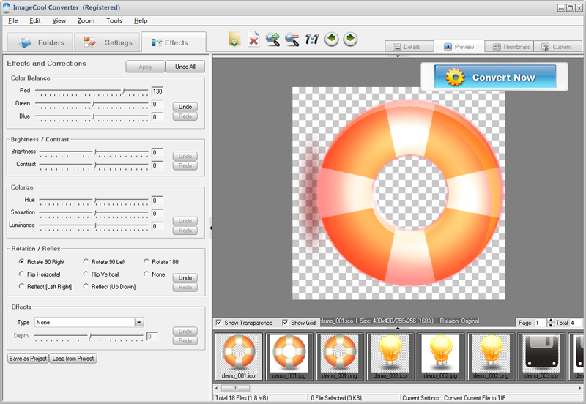Set zoom to actual size 1:1

[312, 40]
